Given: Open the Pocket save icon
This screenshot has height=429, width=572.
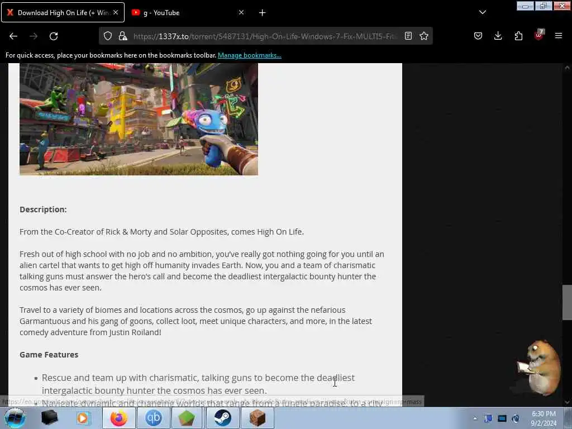Looking at the screenshot, I should click(478, 36).
